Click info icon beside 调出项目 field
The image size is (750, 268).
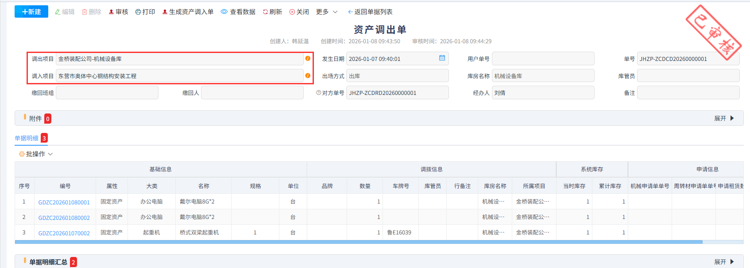click(x=308, y=59)
